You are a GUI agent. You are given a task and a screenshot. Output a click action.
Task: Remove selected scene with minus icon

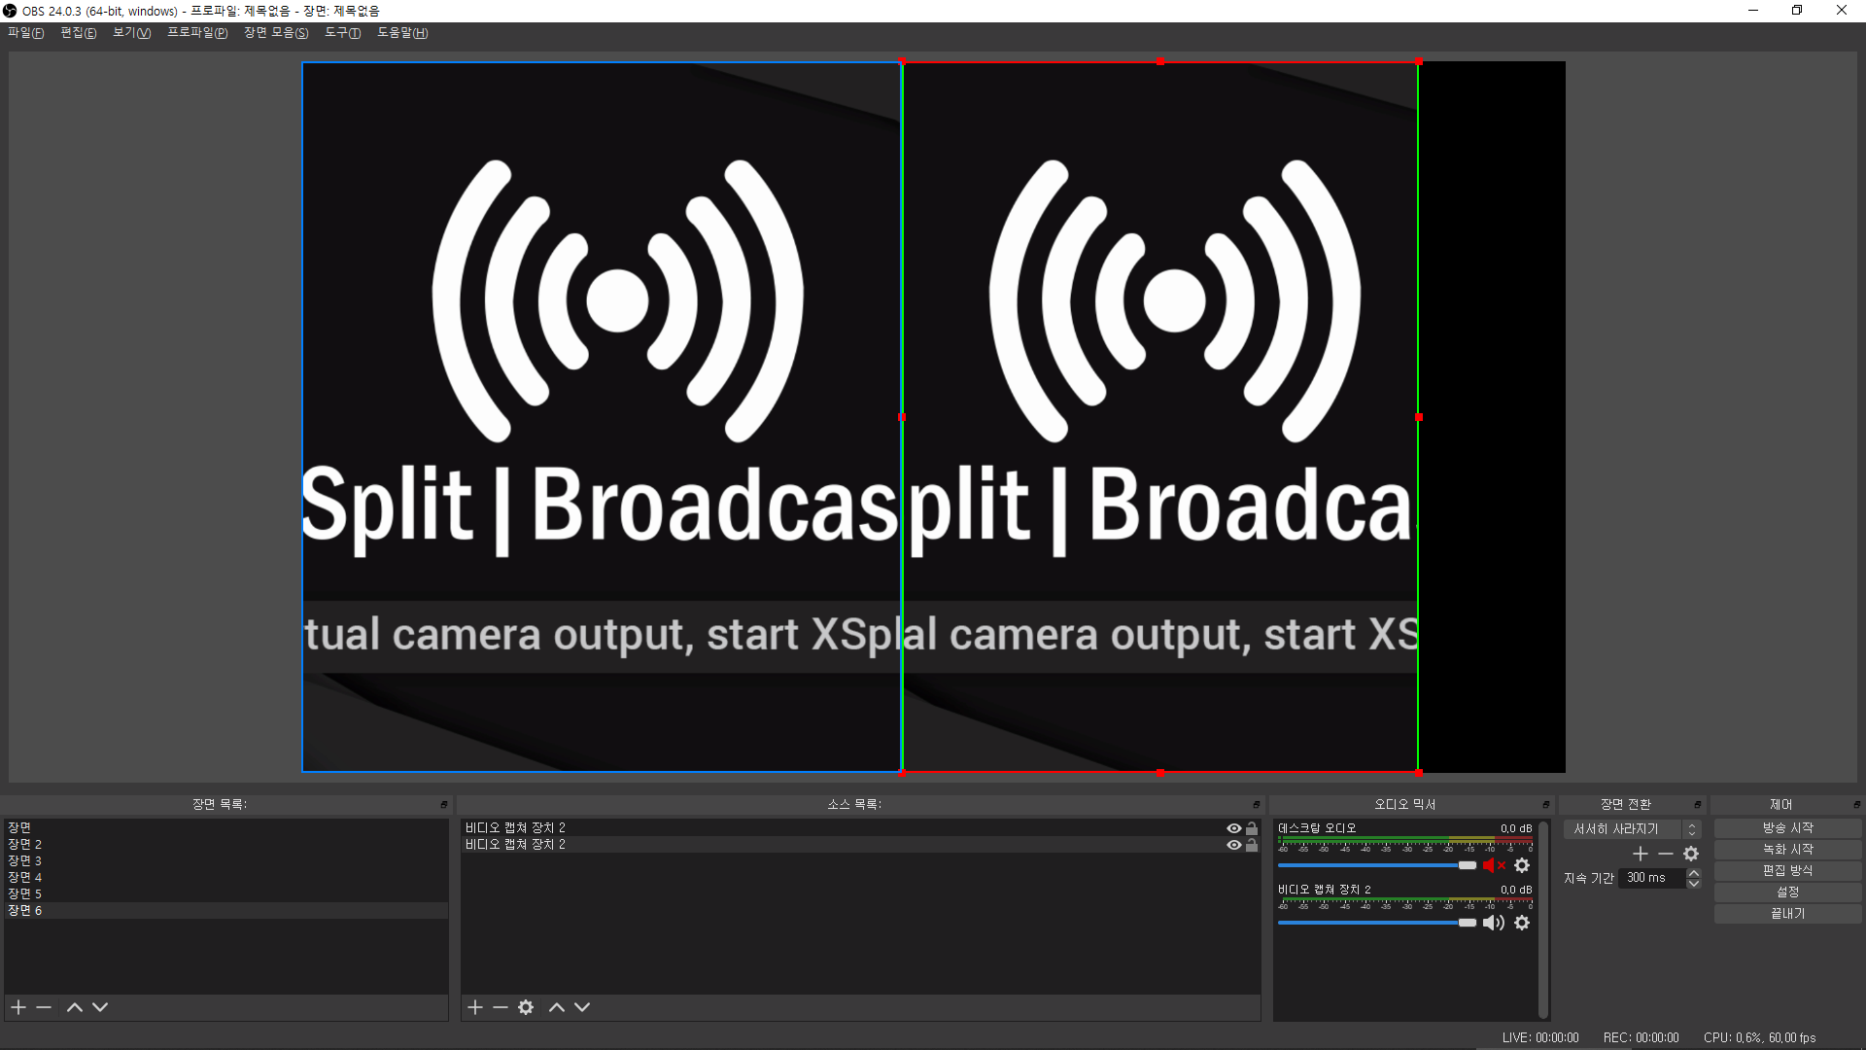coord(44,1007)
